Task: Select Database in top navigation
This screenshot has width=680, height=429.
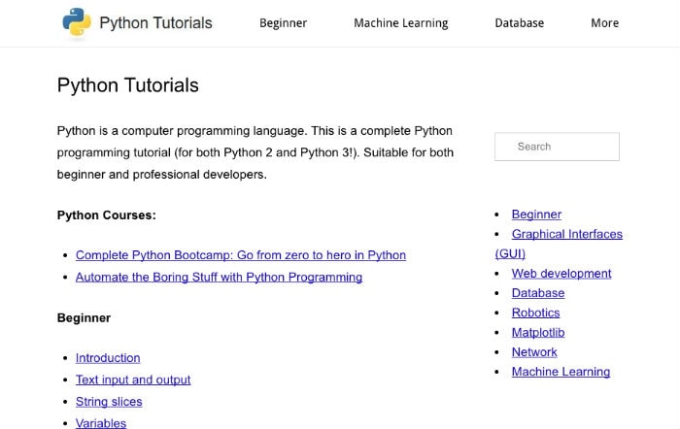Action: (519, 23)
